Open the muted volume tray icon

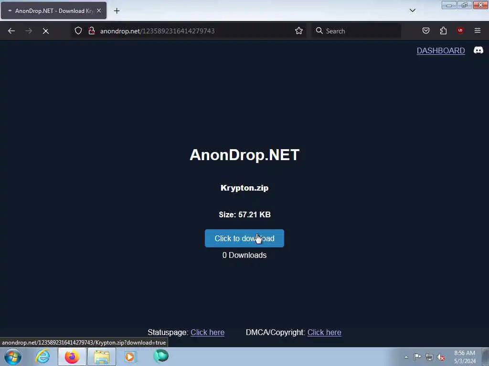tap(441, 357)
